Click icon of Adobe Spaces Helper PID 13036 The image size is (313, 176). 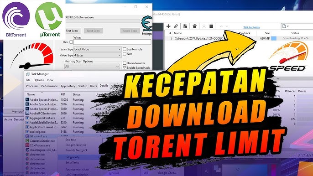point(27,99)
